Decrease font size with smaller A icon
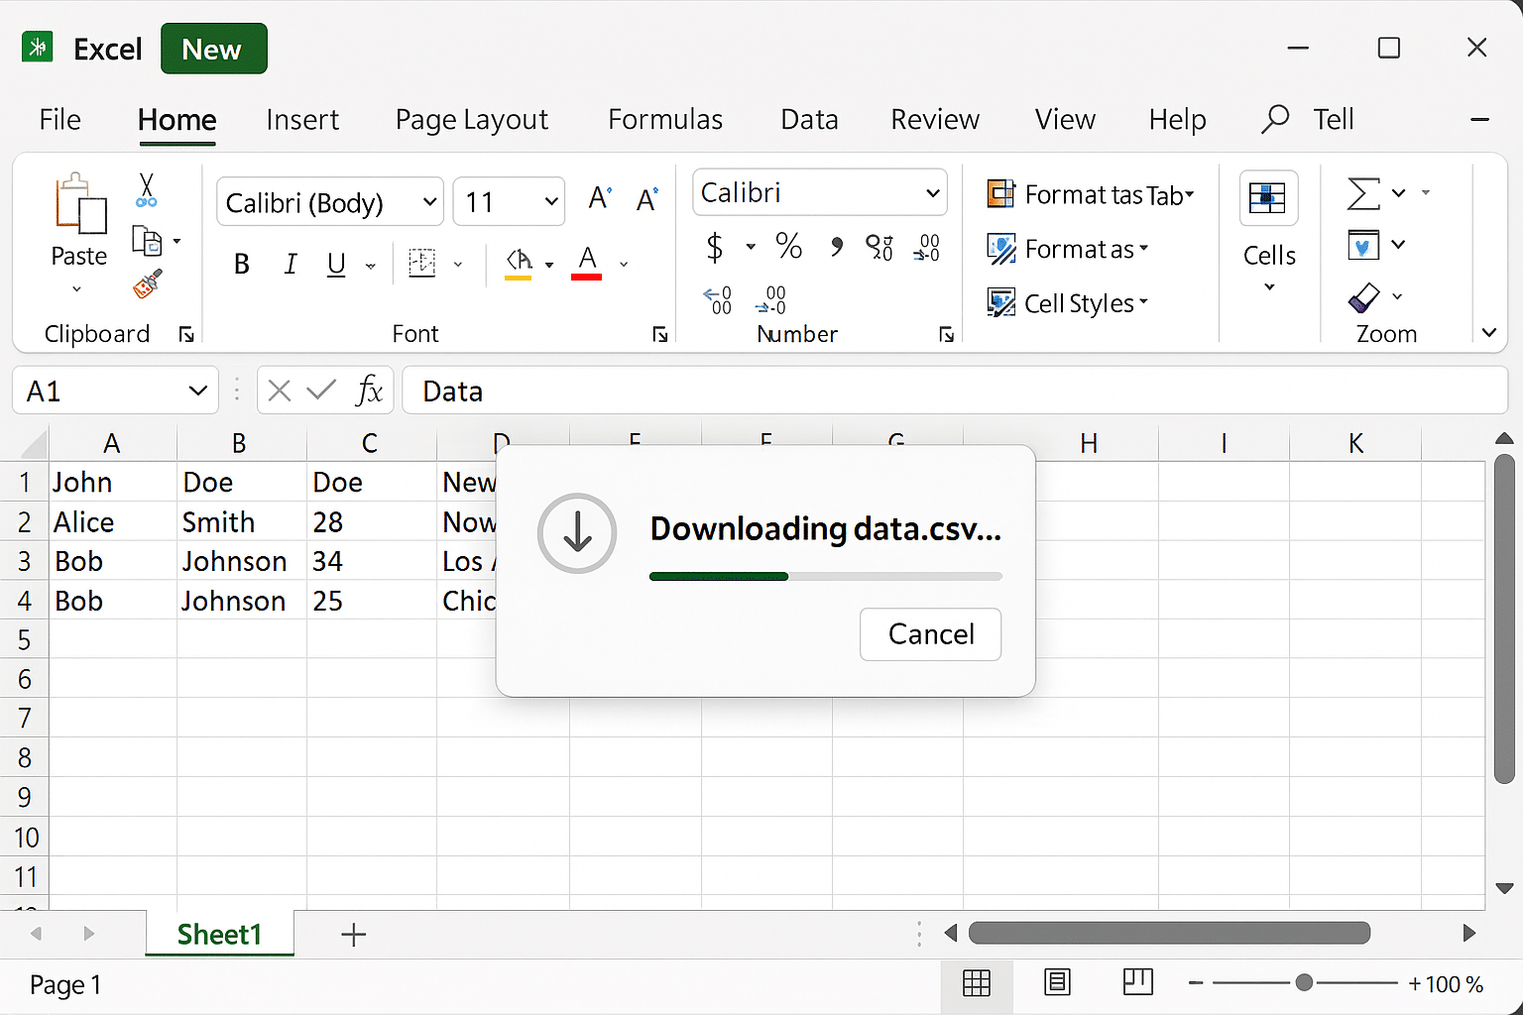The image size is (1523, 1015). 646,199
